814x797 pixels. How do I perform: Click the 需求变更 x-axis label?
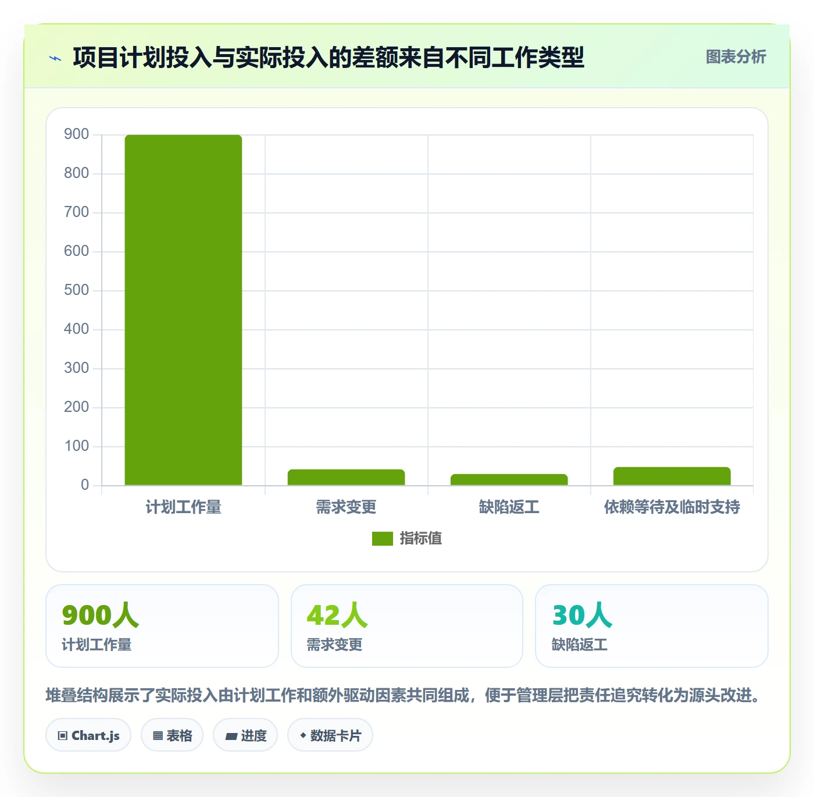[x=346, y=507]
